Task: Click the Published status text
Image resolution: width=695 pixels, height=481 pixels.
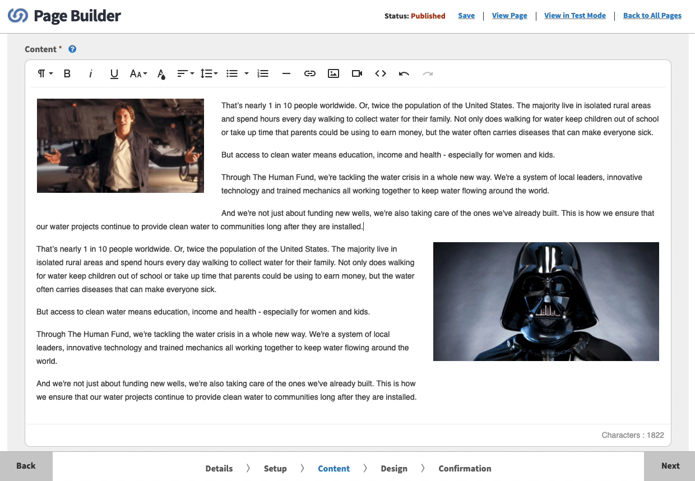Action: click(428, 16)
